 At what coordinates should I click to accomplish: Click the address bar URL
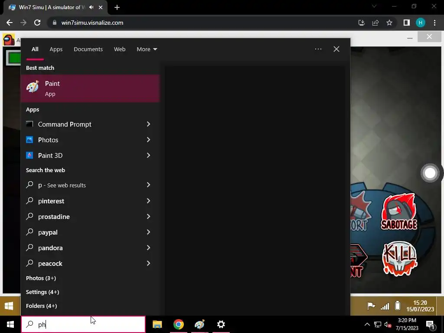pos(92,23)
